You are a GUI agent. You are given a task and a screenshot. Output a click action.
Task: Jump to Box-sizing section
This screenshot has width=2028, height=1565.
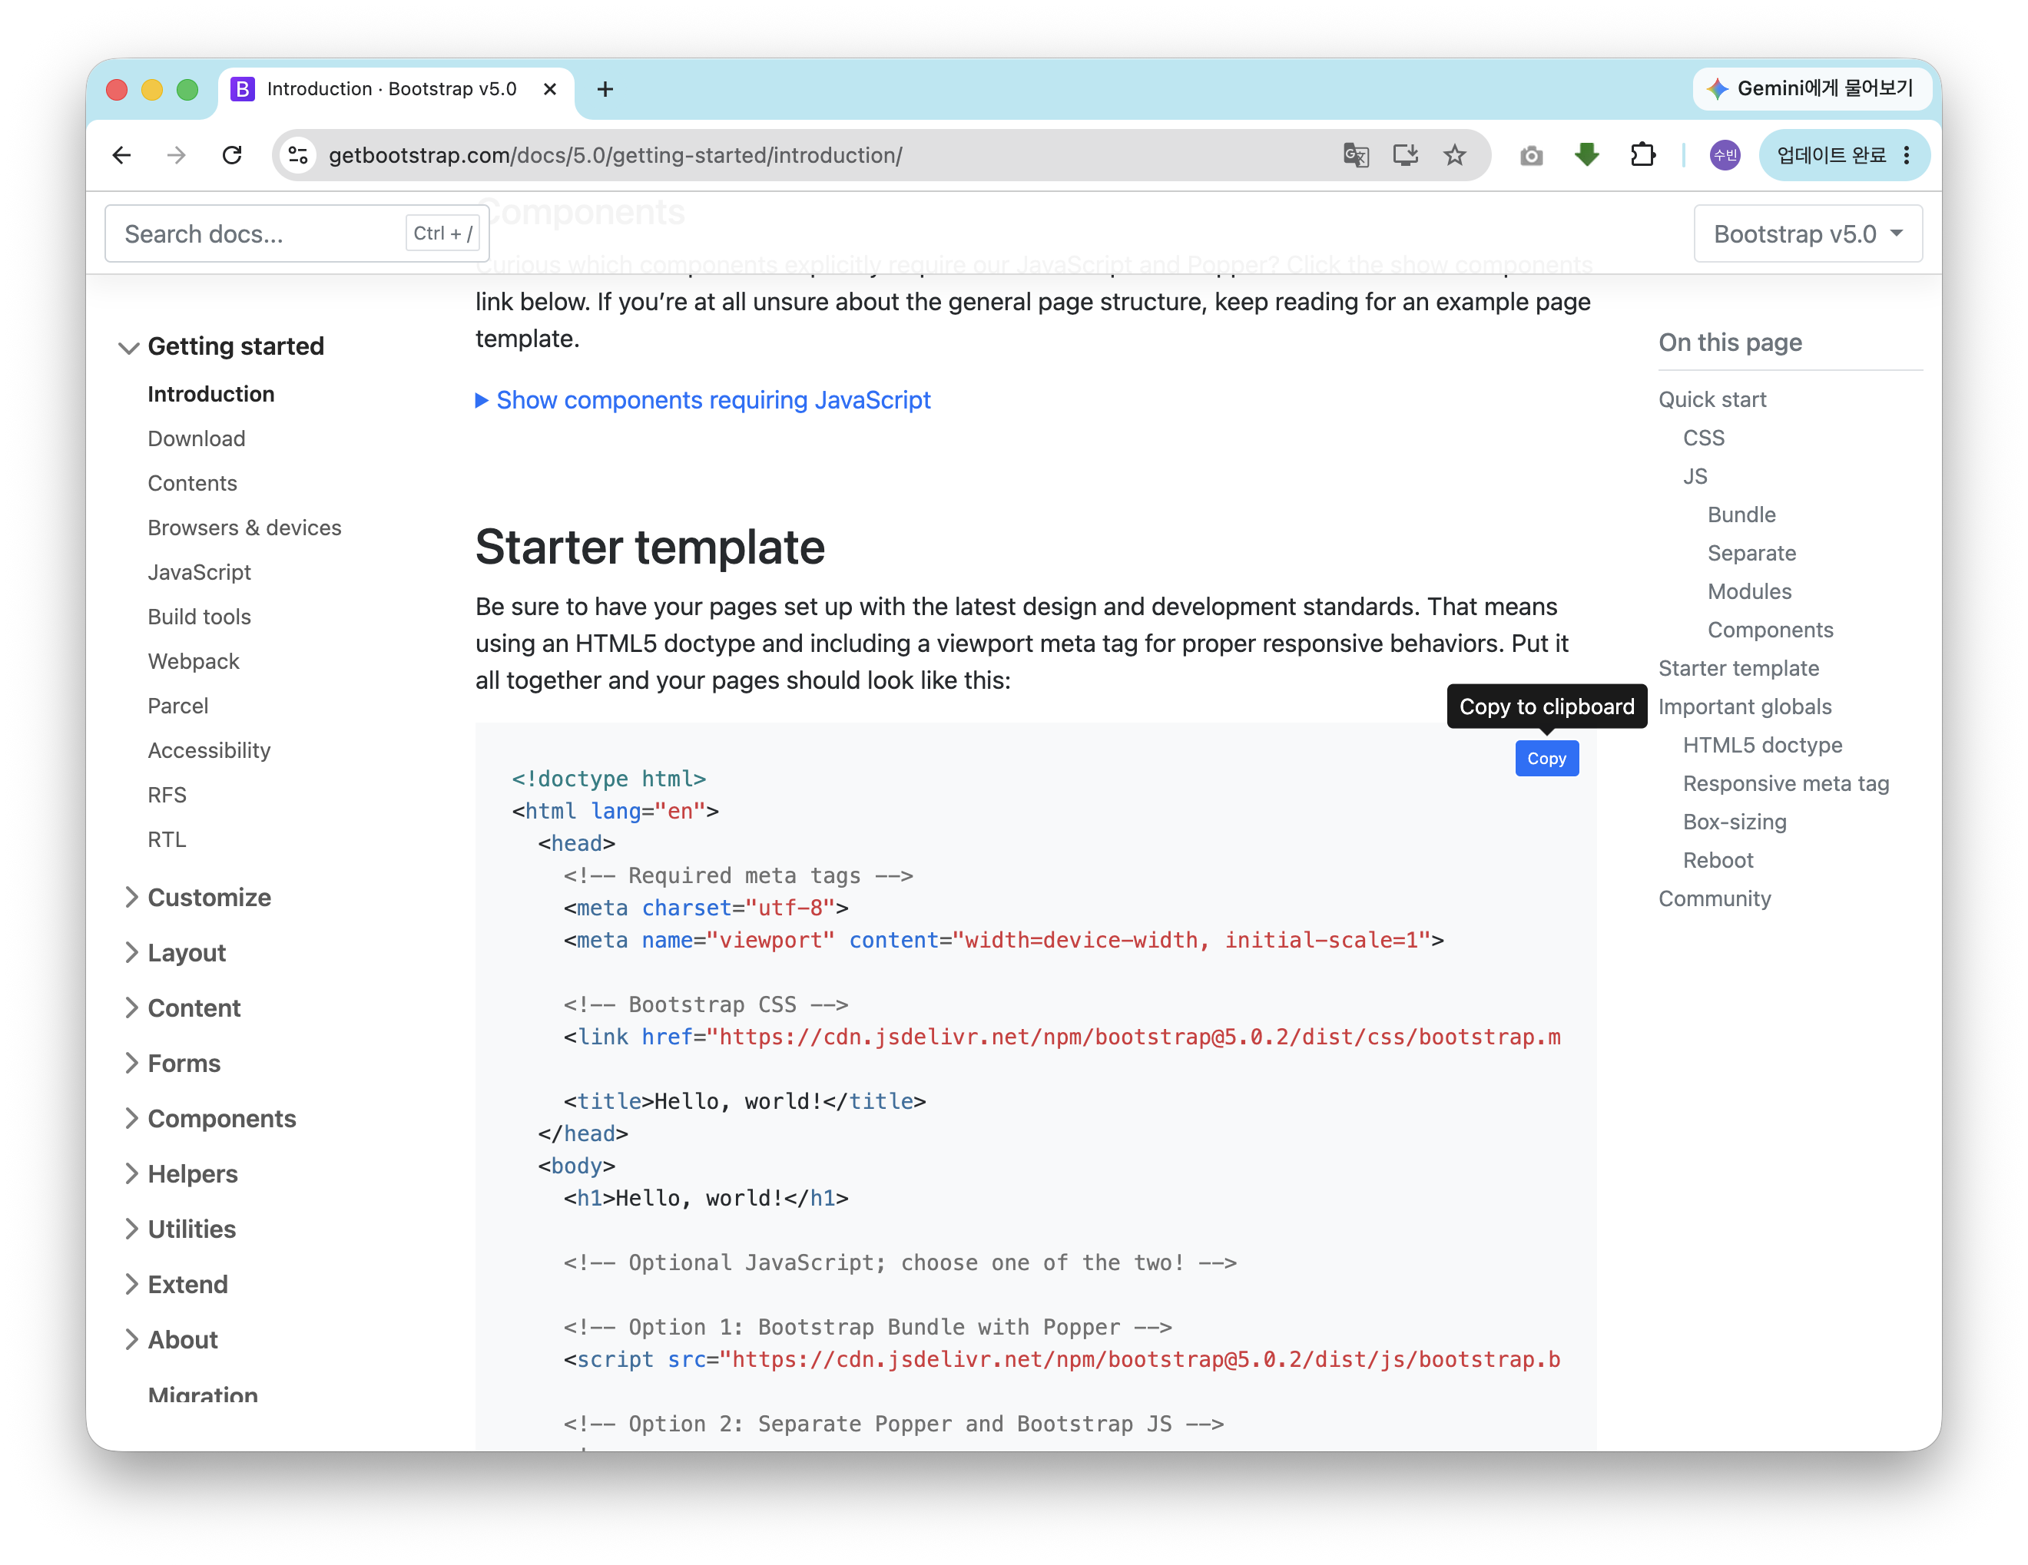click(1735, 822)
